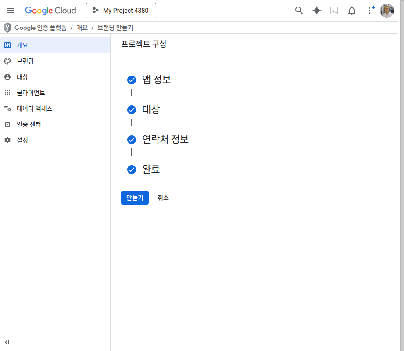Open the main navigation hamburger menu

click(x=11, y=11)
